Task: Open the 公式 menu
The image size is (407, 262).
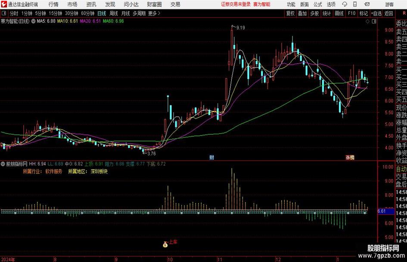Action: tap(318, 4)
